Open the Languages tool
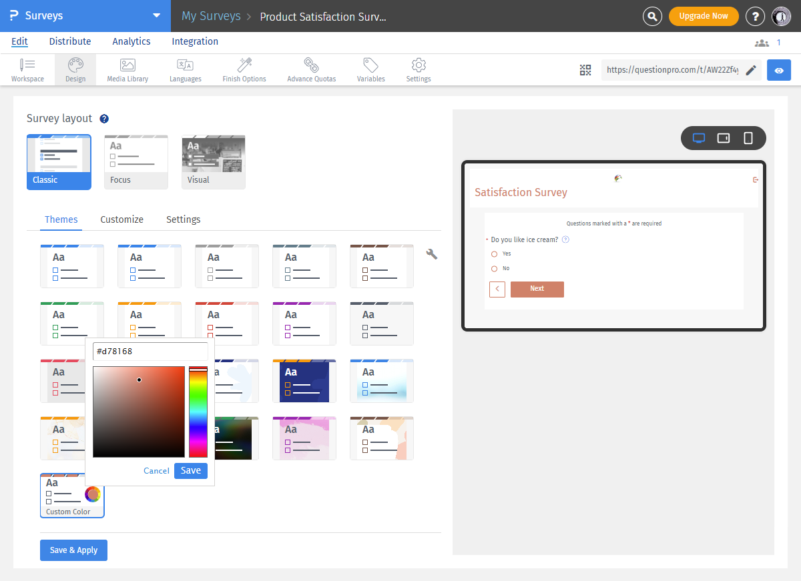 (185, 70)
